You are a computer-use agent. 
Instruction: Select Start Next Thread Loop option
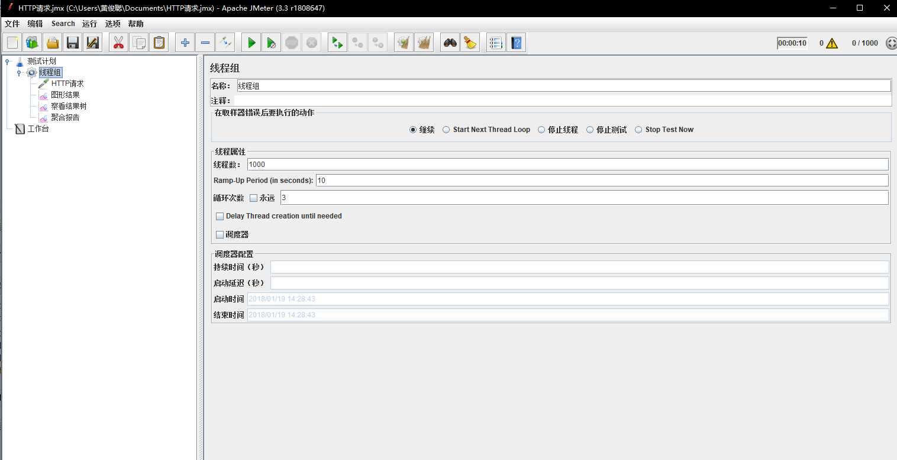pyautogui.click(x=446, y=130)
